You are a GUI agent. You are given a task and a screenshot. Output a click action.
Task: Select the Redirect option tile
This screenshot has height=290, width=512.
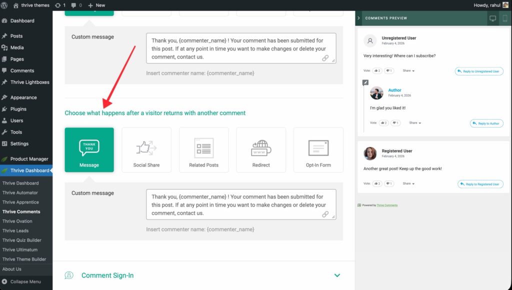[261, 150]
